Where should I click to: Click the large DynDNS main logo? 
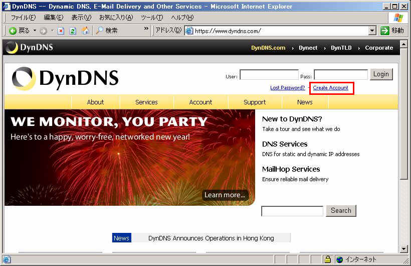[x=65, y=78]
